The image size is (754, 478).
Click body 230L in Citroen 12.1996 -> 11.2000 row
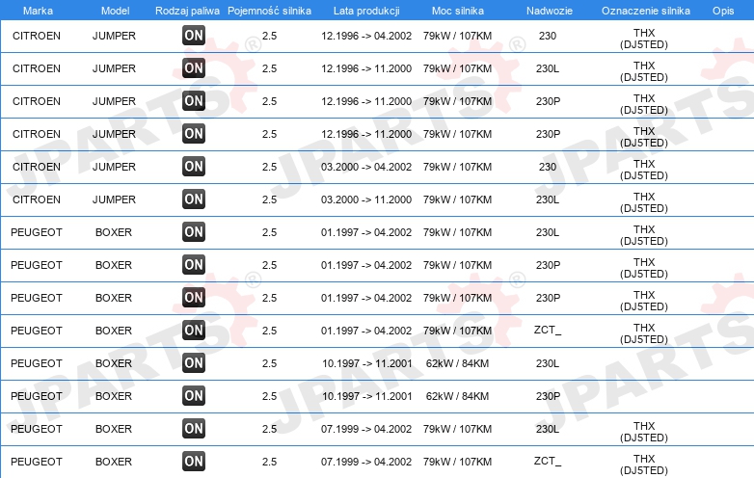(548, 68)
